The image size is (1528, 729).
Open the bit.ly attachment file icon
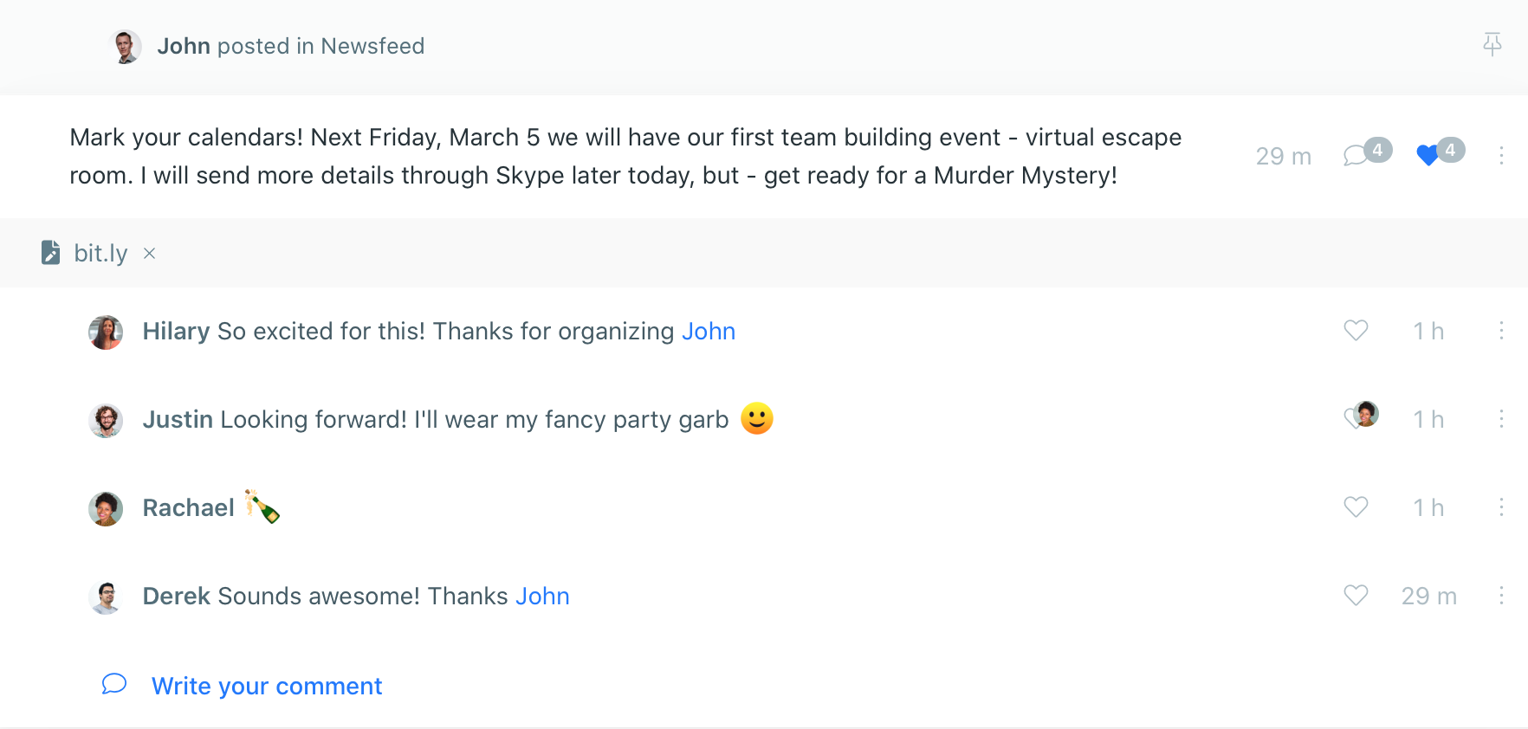click(50, 252)
